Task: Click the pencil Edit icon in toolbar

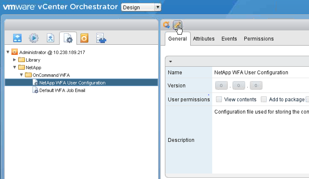Action: (x=177, y=25)
